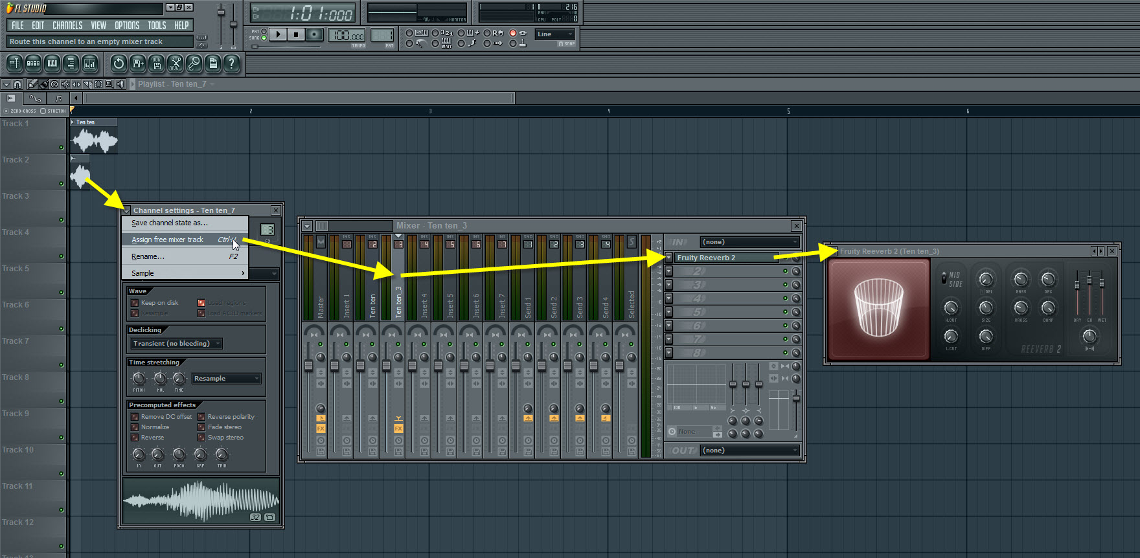Open the Sample submenu
Image resolution: width=1140 pixels, height=558 pixels.
(x=185, y=273)
